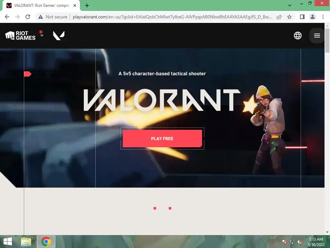Viewport: 330px width, 248px height.
Task: Share this page icon in address bar
Action: click(279, 17)
